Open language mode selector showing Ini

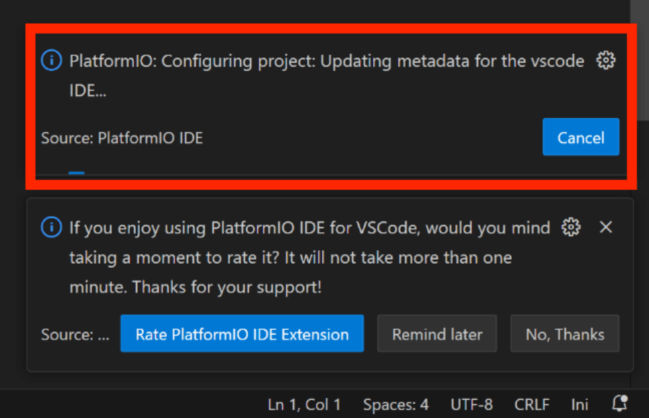pos(580,405)
